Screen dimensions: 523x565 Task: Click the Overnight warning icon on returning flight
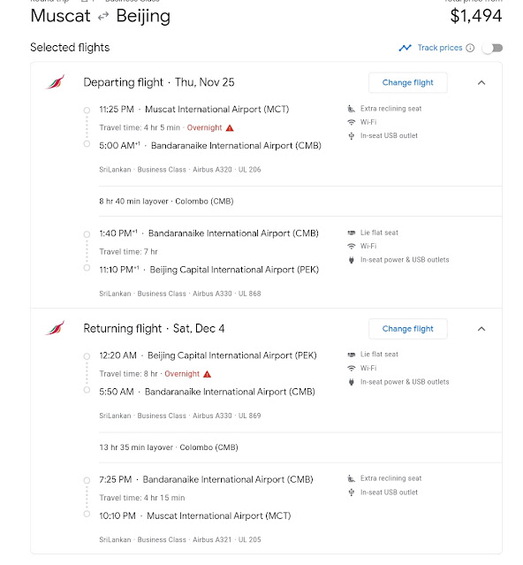207,374
